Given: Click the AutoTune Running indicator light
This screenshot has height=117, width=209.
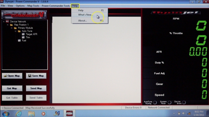Looking at the screenshot, I should pyautogui.click(x=155, y=102).
